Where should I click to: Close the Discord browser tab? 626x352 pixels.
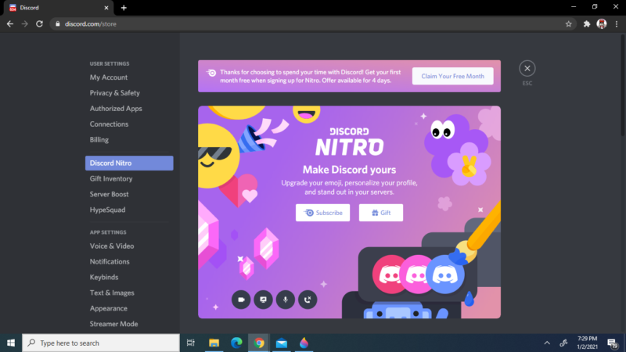(106, 8)
